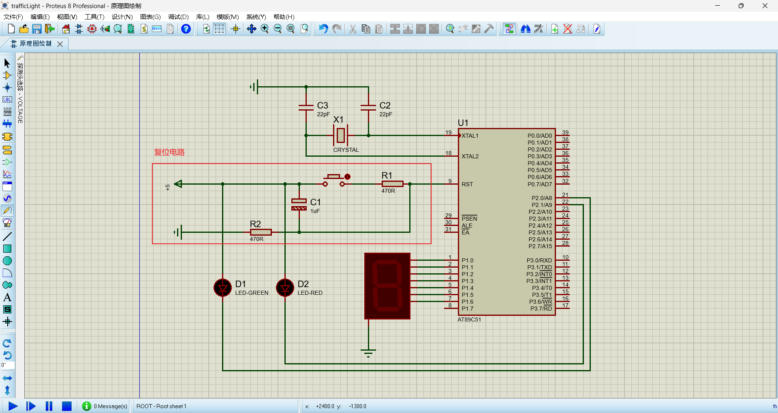
Task: Open the Terminals mode tool
Action: coord(7,150)
